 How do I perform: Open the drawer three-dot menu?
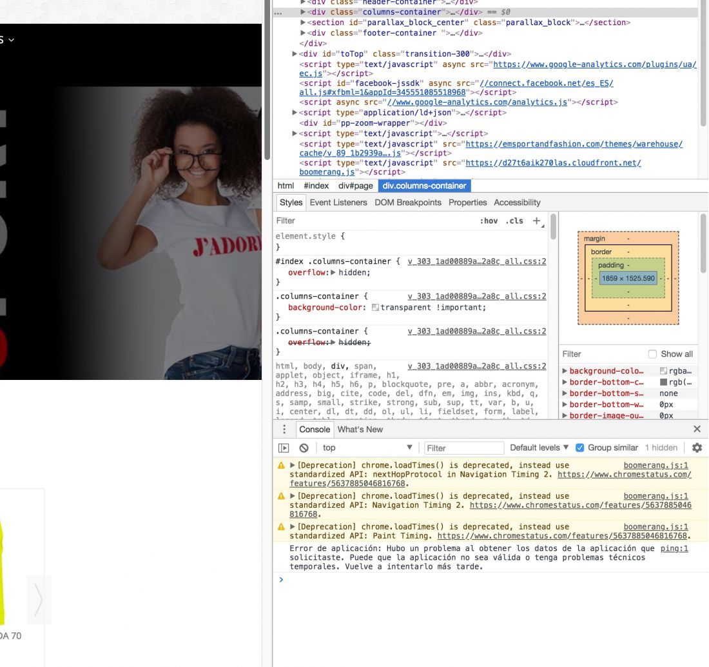point(284,429)
